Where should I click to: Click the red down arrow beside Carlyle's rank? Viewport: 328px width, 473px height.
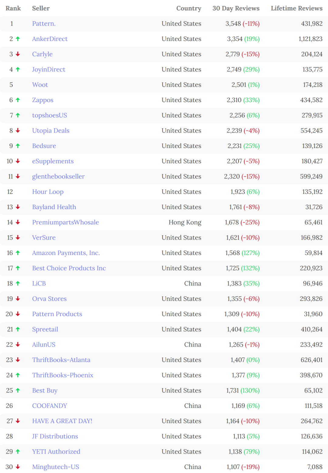[18, 54]
